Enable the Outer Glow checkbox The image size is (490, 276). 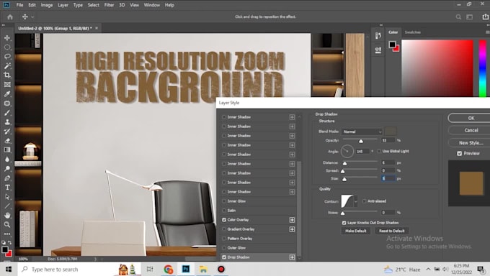tap(224, 248)
